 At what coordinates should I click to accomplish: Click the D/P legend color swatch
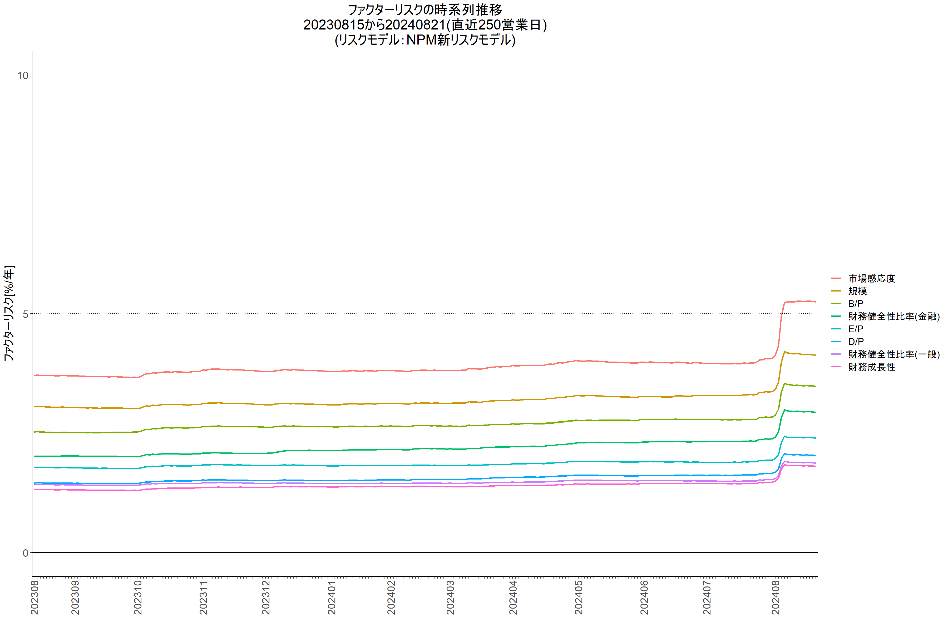coord(836,341)
